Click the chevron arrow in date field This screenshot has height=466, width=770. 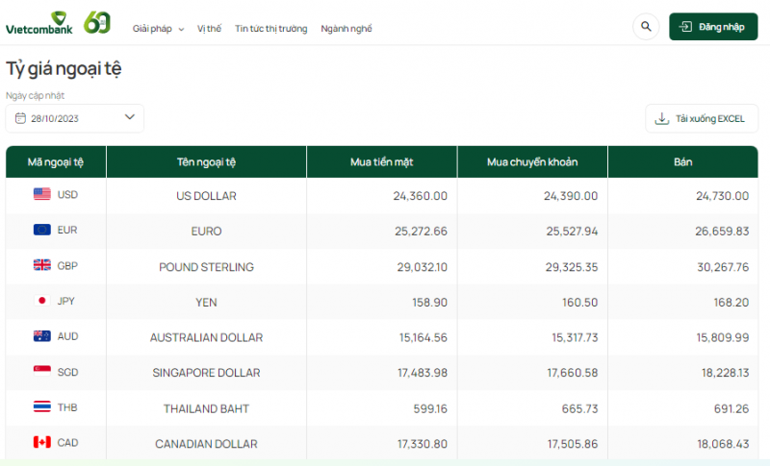tap(130, 117)
